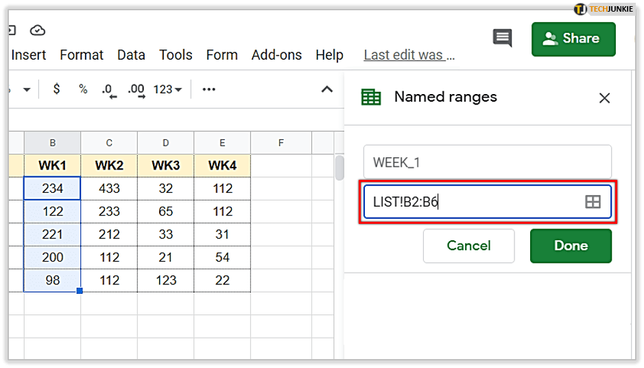This screenshot has width=644, height=368.
Task: Open the Format menu
Action: tap(82, 55)
